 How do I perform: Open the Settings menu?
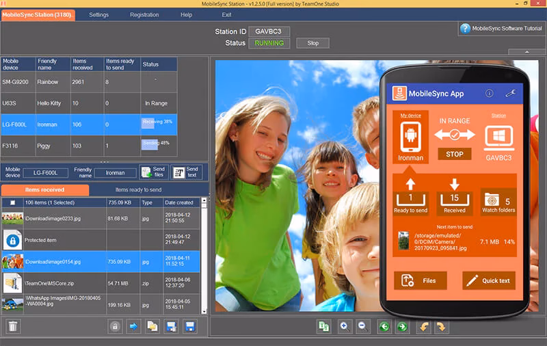coord(98,14)
